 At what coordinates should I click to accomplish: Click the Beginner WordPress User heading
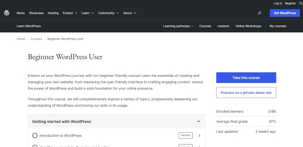pyautogui.click(x=65, y=57)
